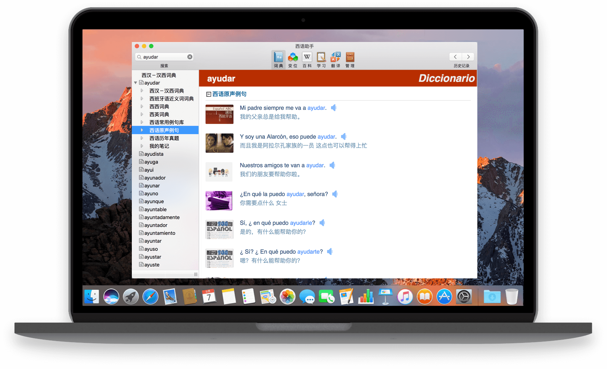
Task: Open iTunes from the Dock
Action: pyautogui.click(x=405, y=297)
